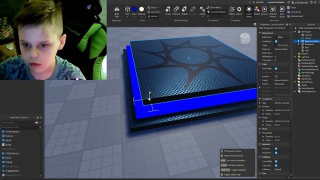This screenshot has height=180, width=320.
Task: Open the Effects gameplay menu
Action: click(x=232, y=11)
